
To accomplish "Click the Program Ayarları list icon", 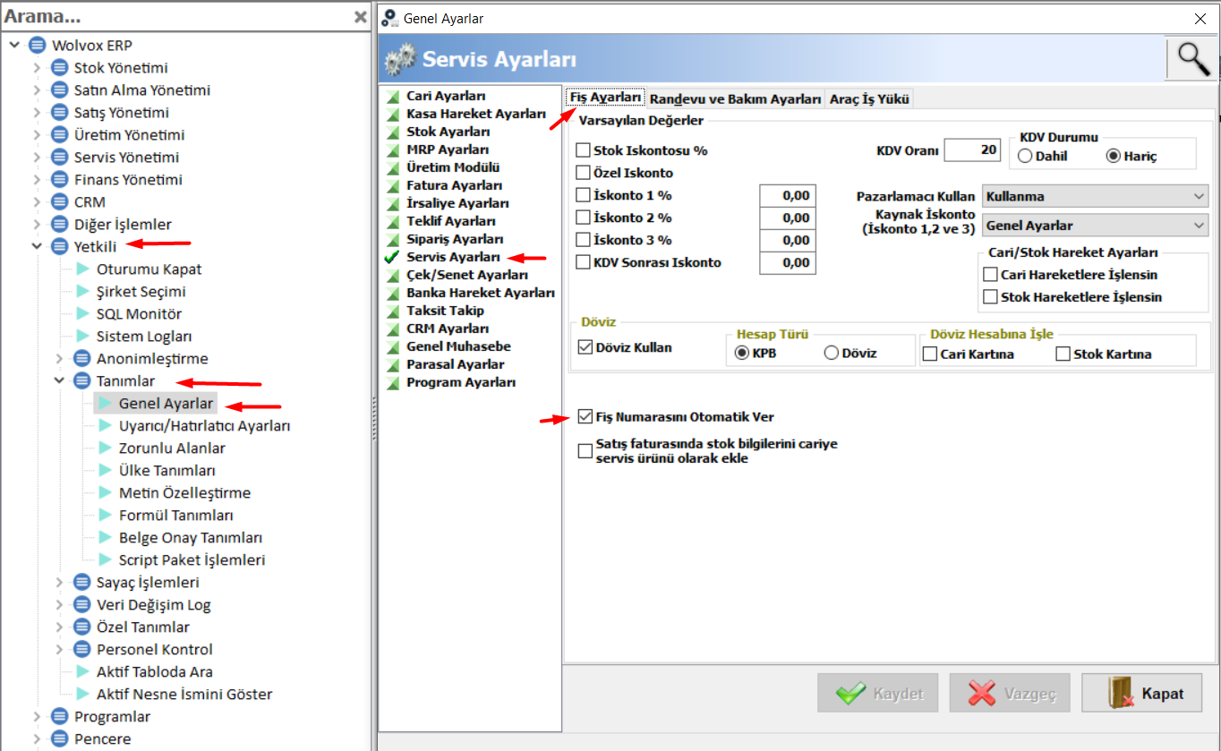I will pos(393,382).
